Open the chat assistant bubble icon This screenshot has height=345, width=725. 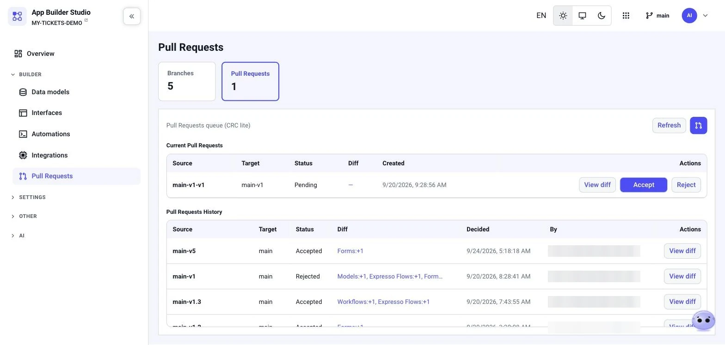point(703,320)
